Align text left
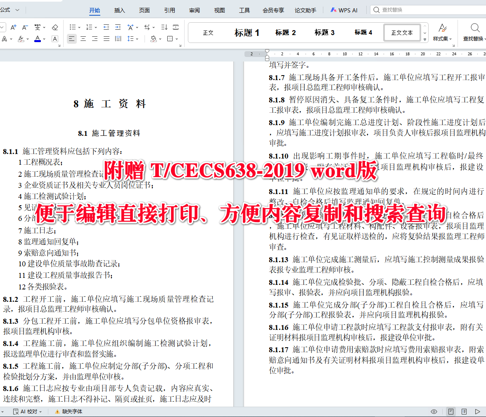 (x=71, y=39)
